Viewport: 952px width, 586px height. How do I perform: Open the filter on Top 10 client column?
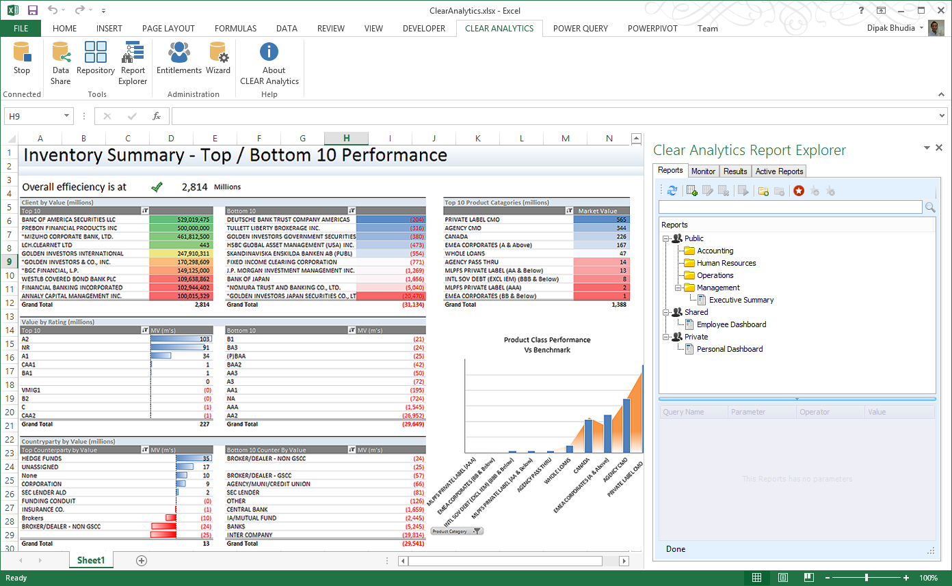point(144,211)
